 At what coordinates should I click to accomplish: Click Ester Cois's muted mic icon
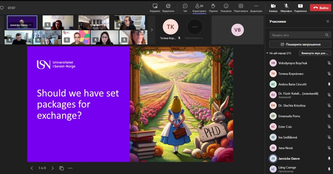point(329,127)
